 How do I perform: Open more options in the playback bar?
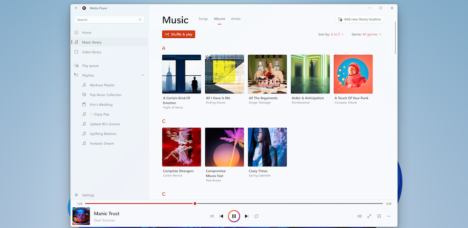tap(389, 216)
